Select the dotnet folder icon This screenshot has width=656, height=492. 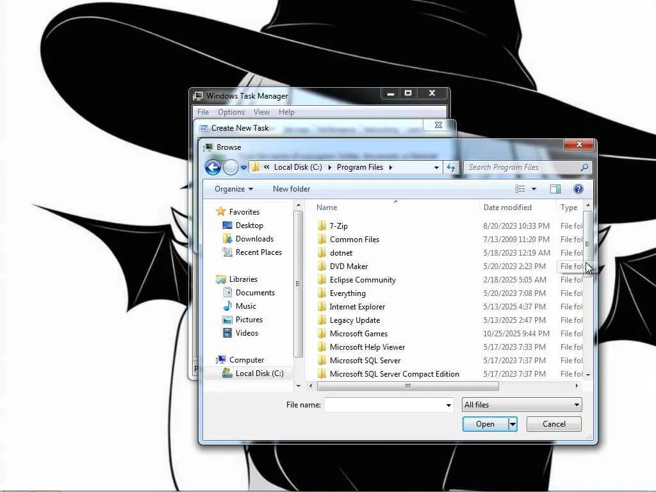322,252
